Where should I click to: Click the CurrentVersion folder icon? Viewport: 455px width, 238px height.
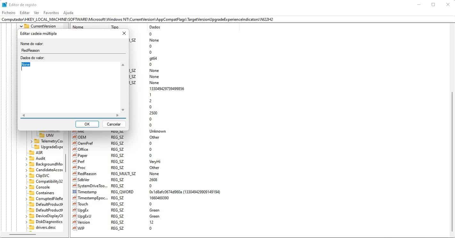click(27, 26)
